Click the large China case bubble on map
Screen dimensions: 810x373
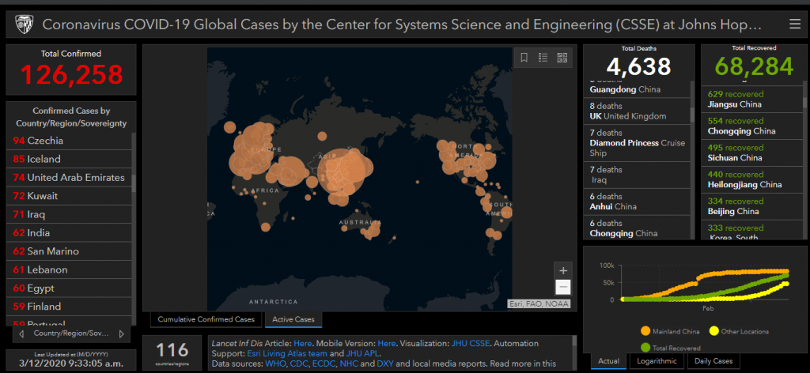(x=341, y=173)
